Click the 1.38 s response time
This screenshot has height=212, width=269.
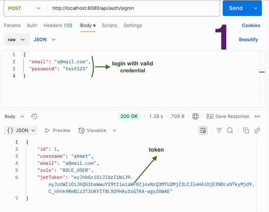click(x=156, y=116)
